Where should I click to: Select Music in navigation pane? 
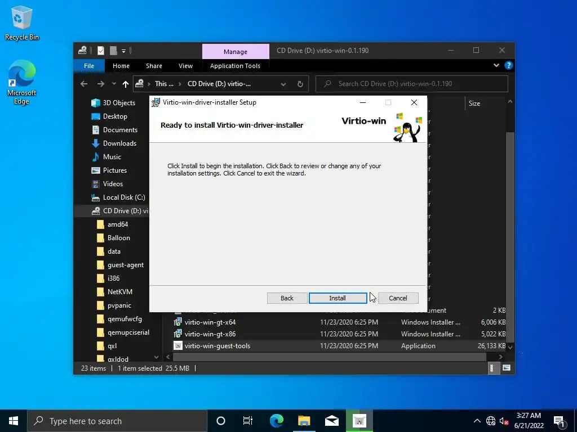[x=106, y=157]
